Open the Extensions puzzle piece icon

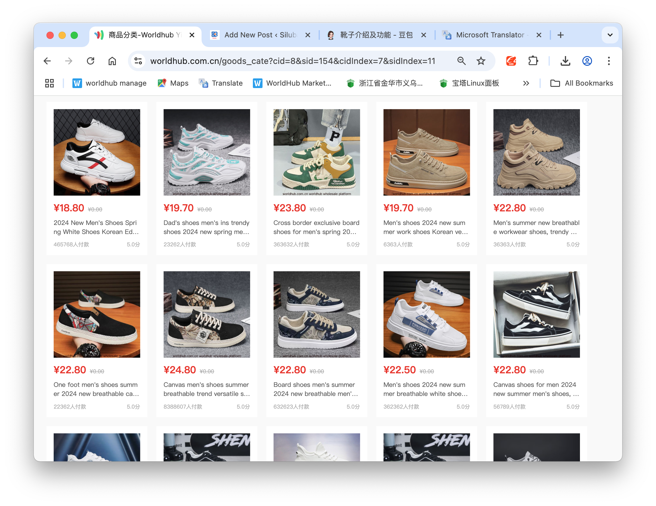(533, 61)
